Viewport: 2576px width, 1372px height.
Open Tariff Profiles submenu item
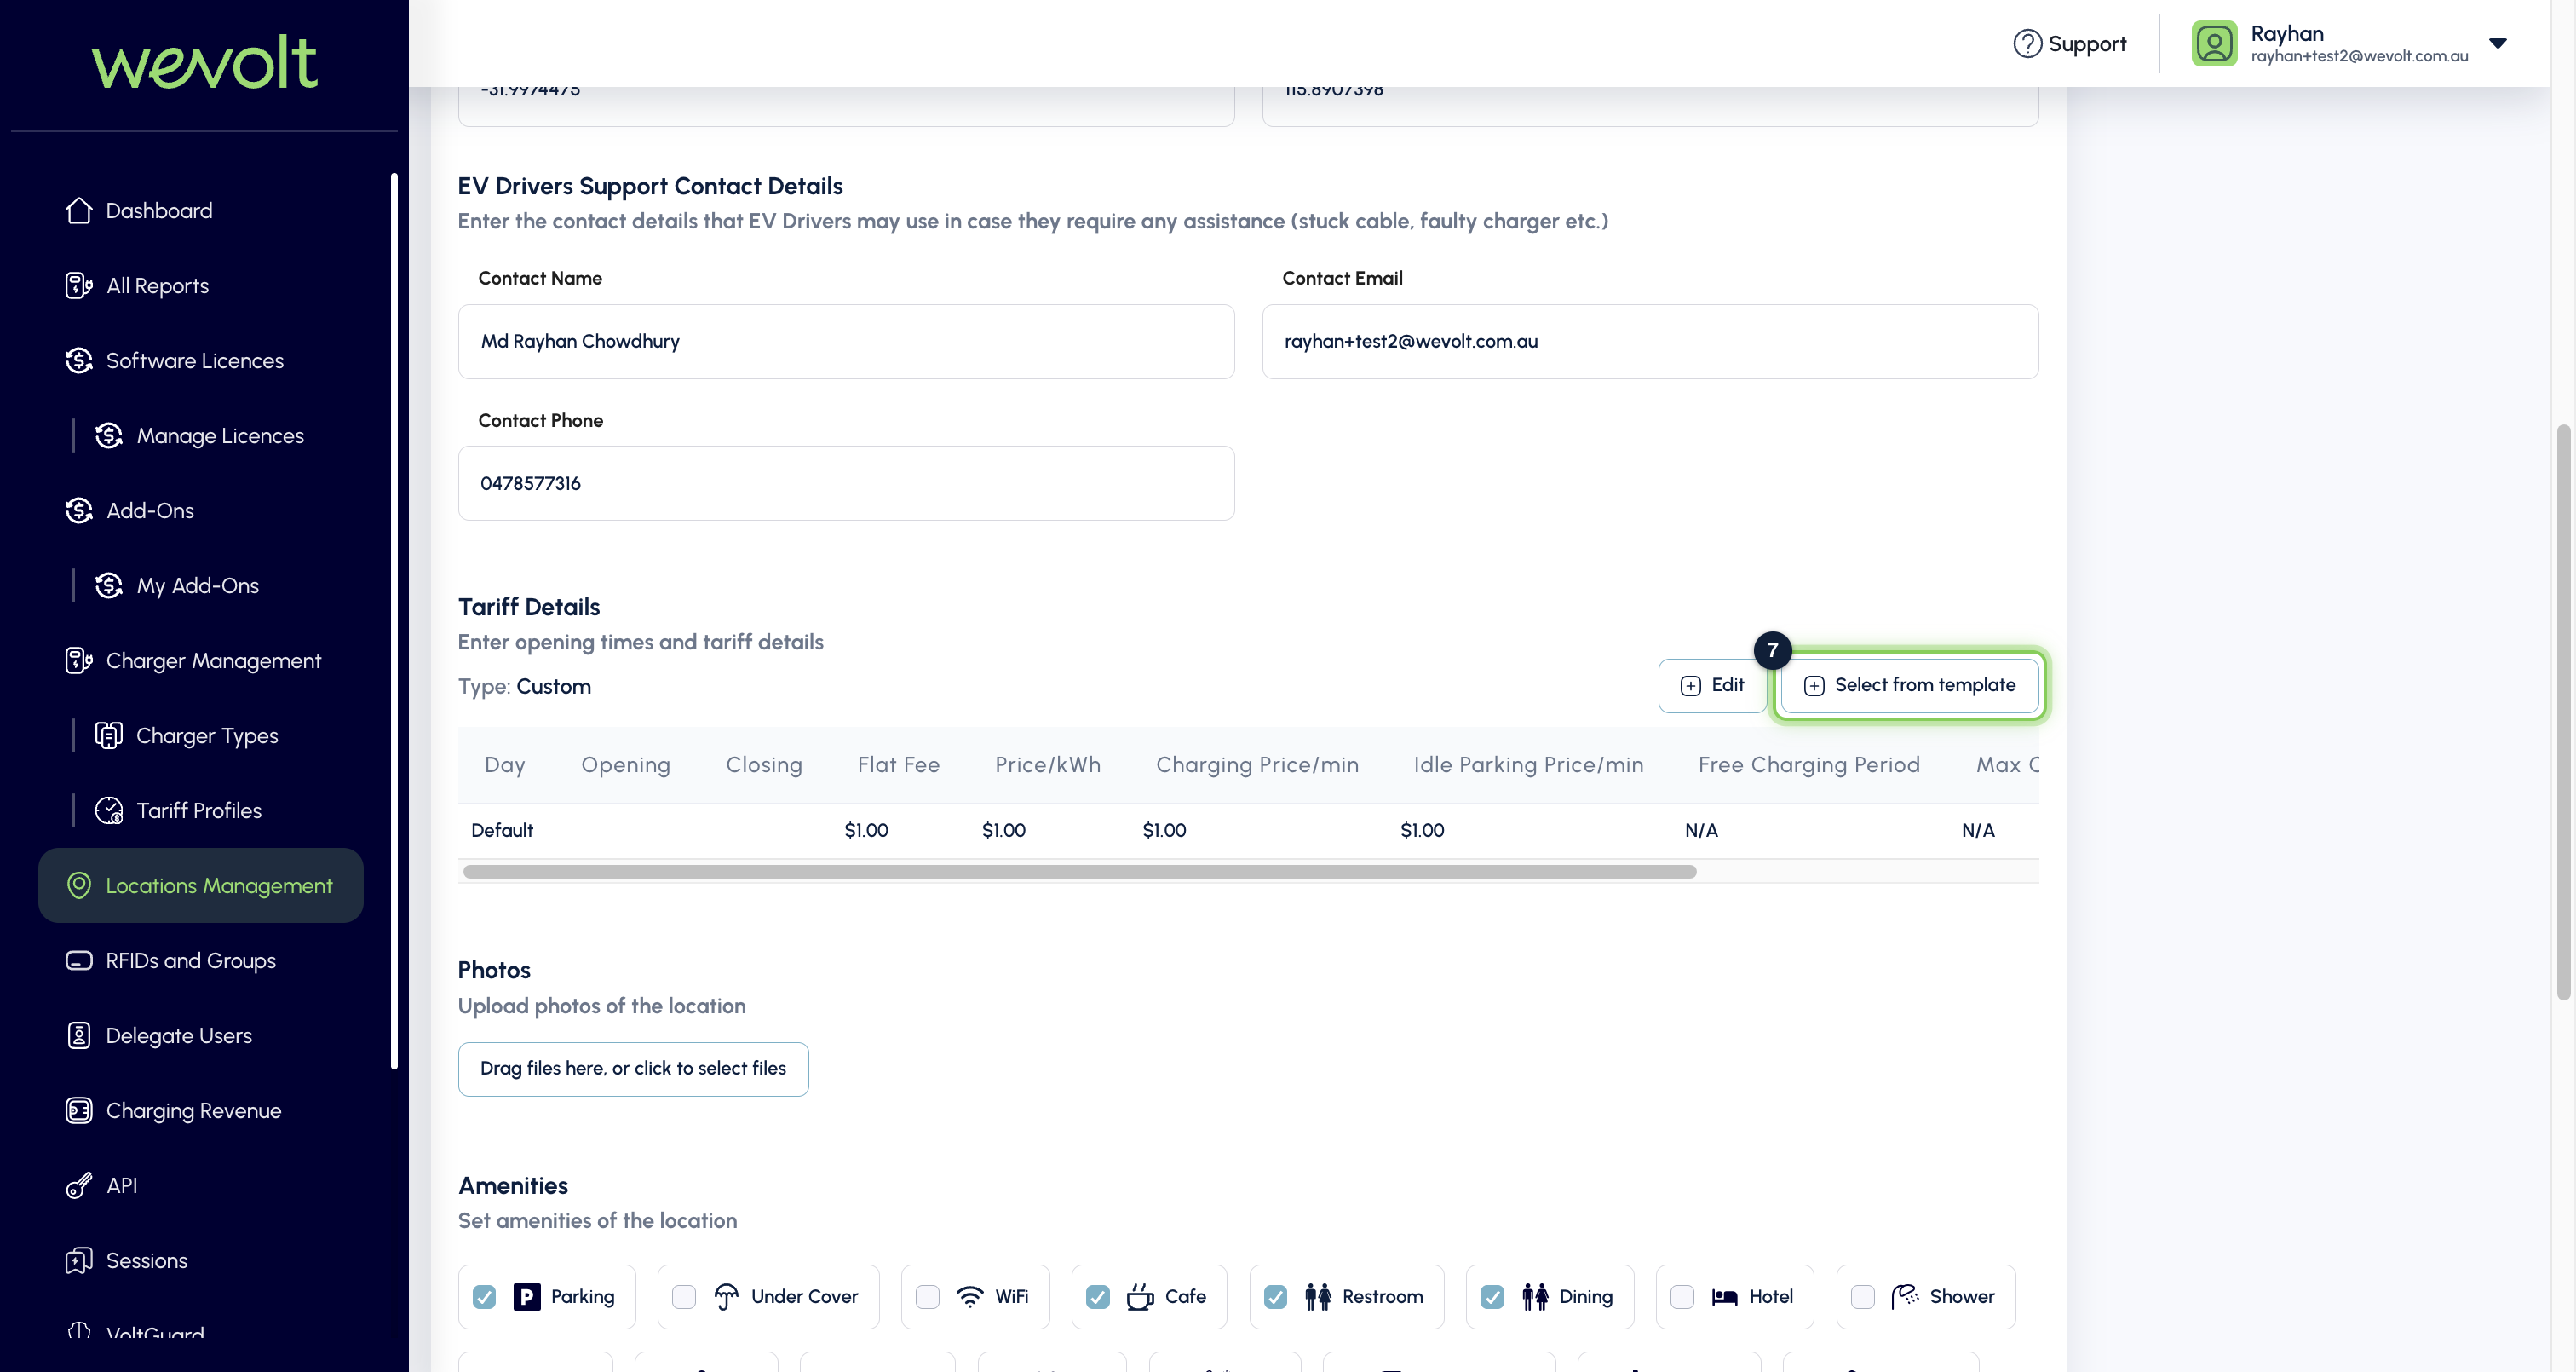coord(200,810)
